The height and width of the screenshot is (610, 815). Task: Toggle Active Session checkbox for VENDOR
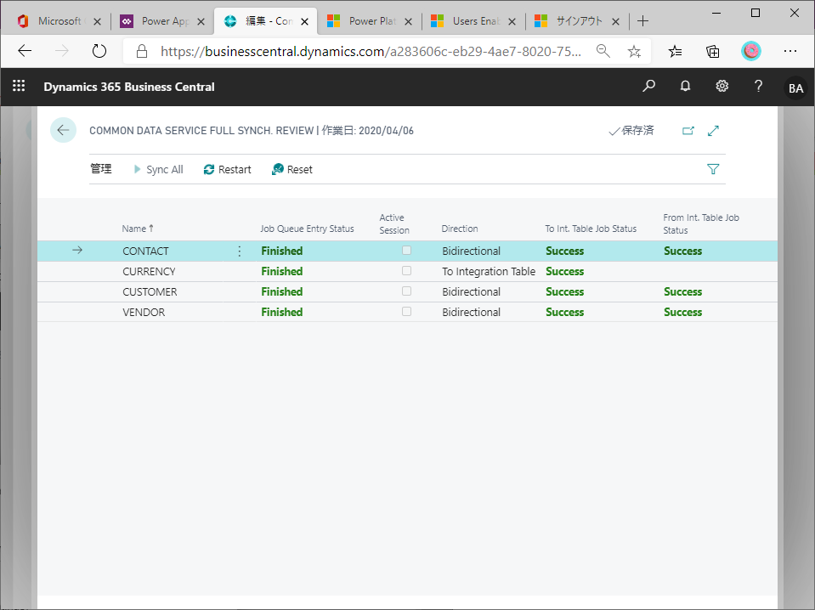[406, 311]
